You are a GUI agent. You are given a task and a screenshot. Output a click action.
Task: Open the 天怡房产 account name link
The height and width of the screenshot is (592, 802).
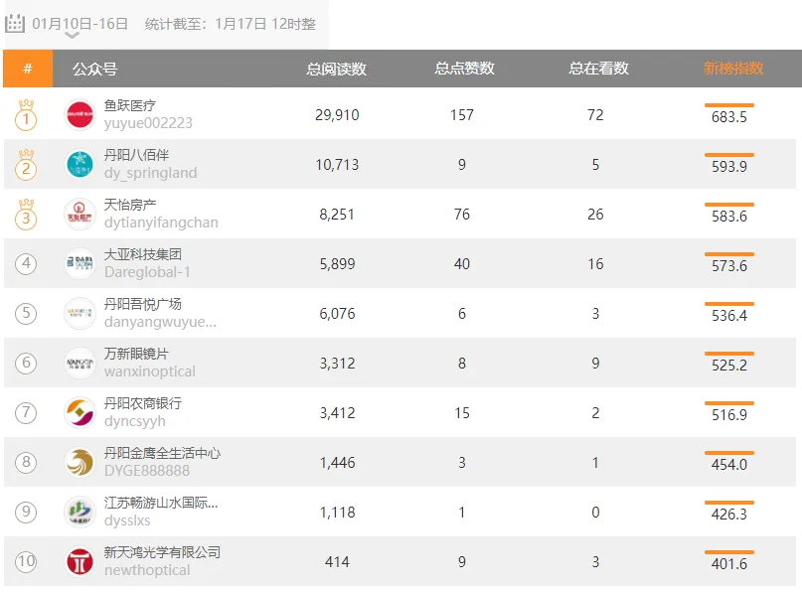tap(130, 205)
